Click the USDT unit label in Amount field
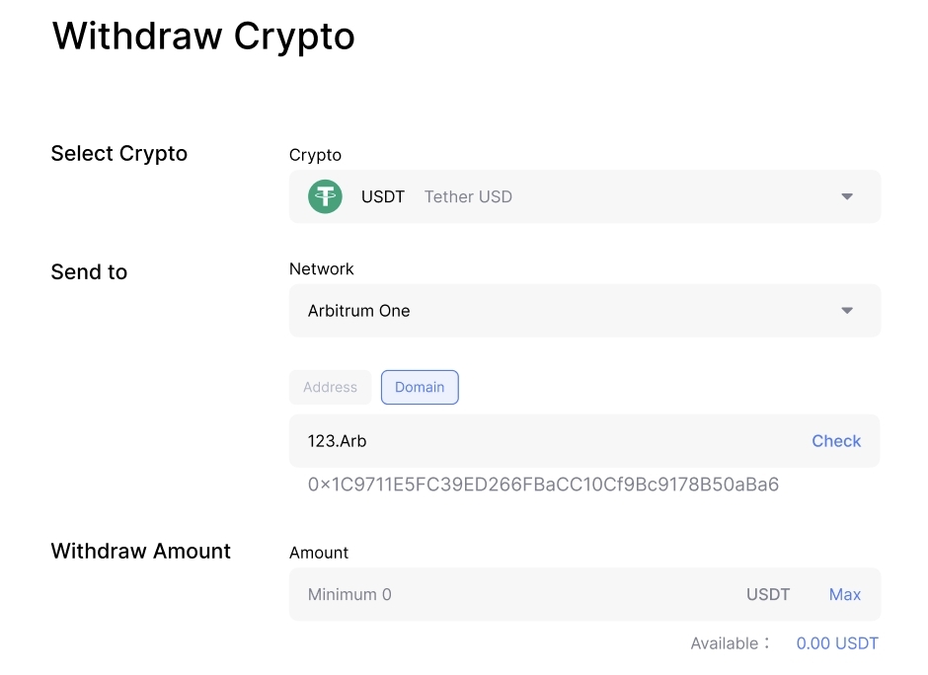928x675 pixels. [x=768, y=594]
